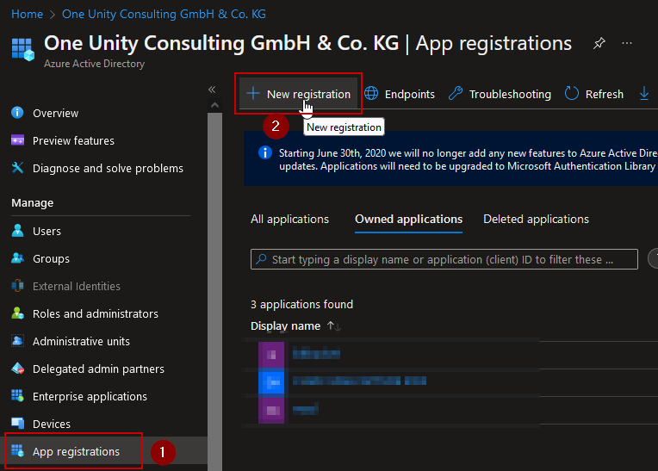Open Roles and administrators
This screenshot has width=658, height=471.
click(x=96, y=314)
